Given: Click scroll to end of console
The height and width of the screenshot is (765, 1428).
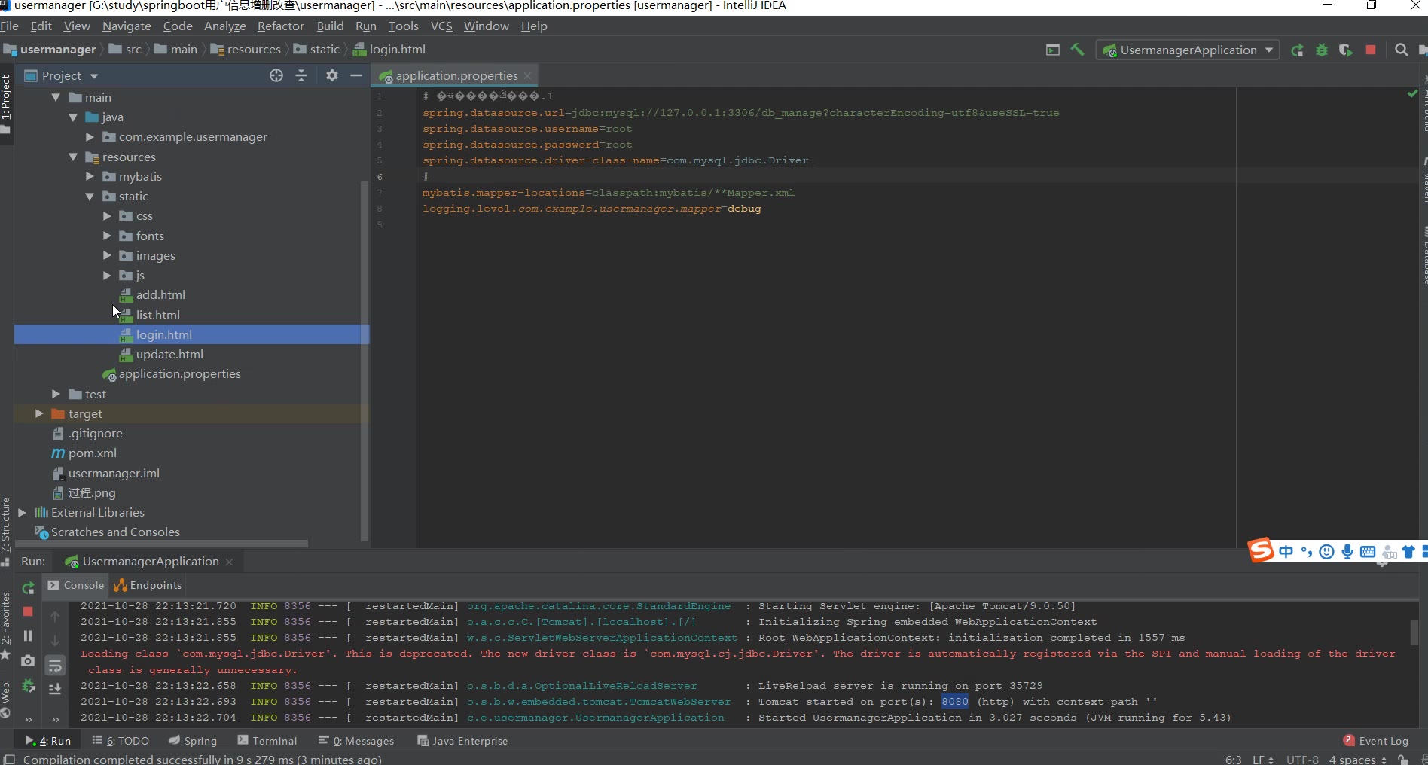Looking at the screenshot, I should (x=55, y=689).
